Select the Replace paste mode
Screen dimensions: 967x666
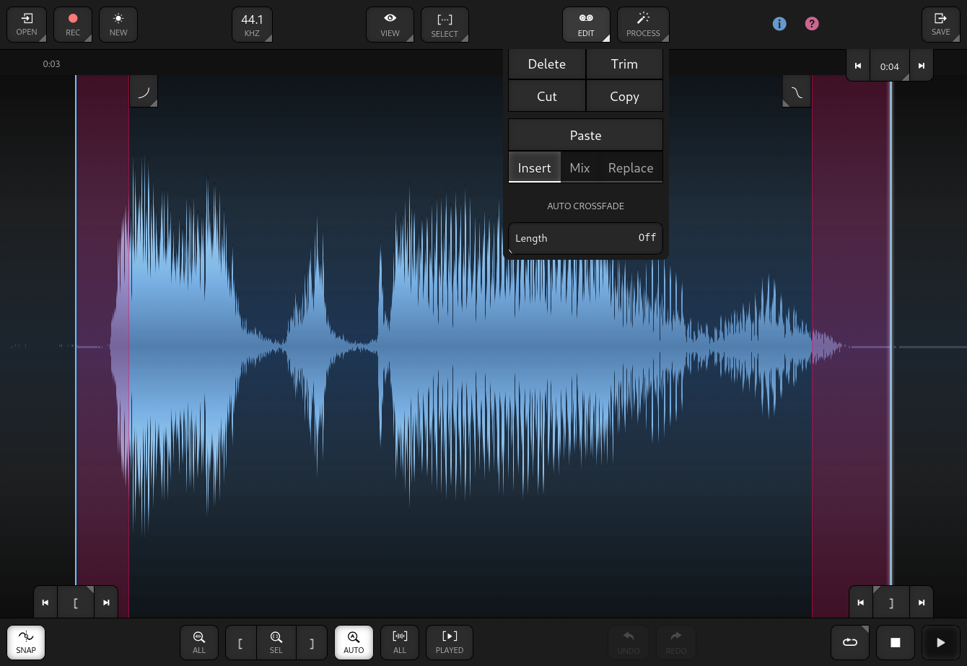coord(631,167)
